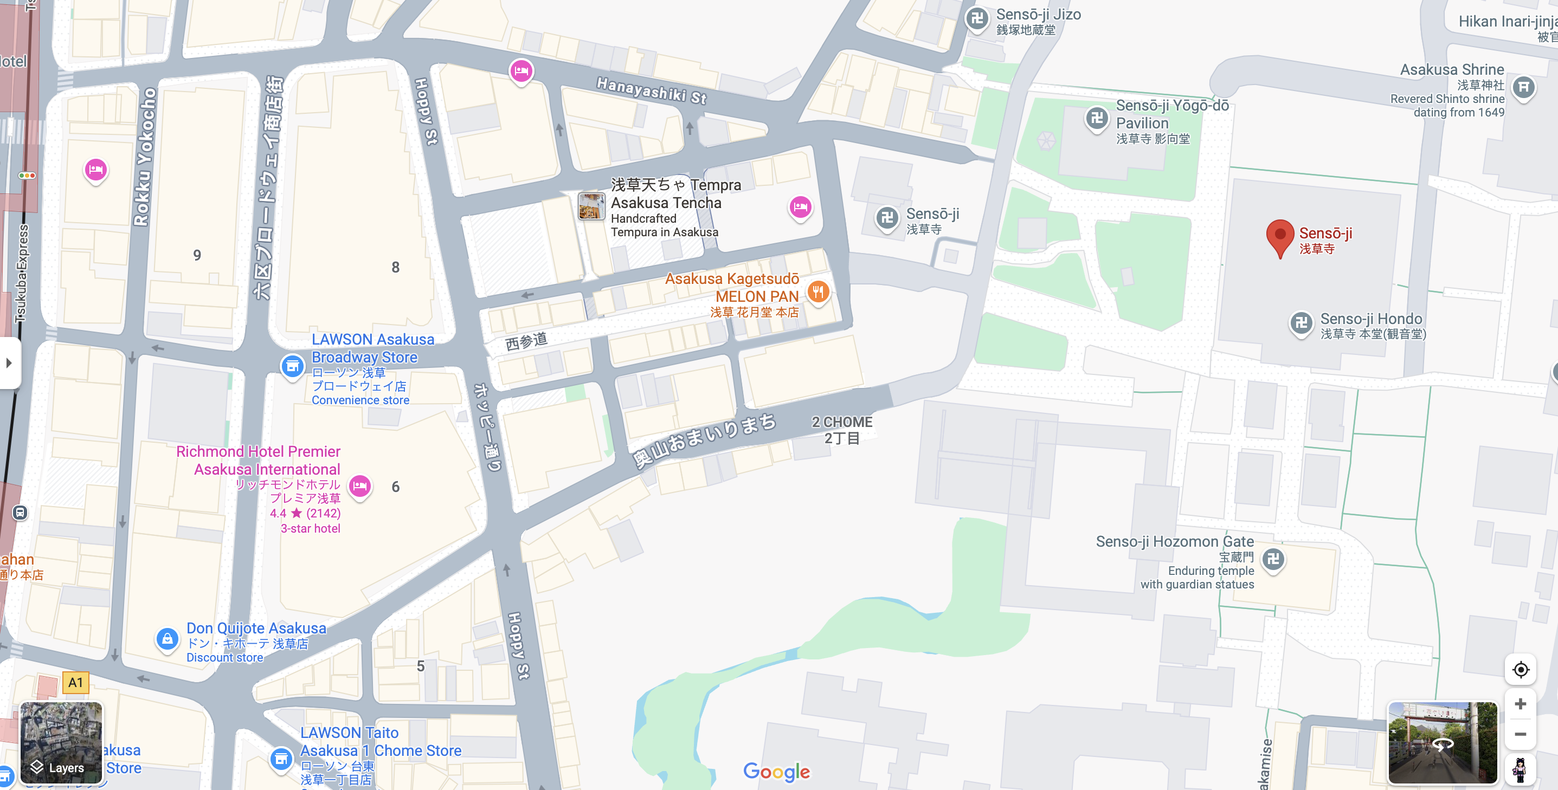The height and width of the screenshot is (790, 1558).
Task: Select the hotel pin on Hanayashiki St
Action: coord(521,72)
